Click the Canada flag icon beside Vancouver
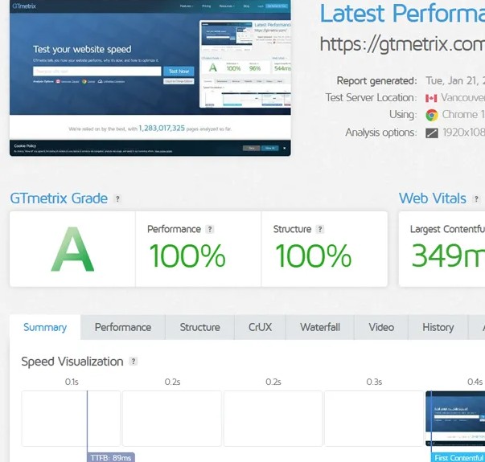 pyautogui.click(x=431, y=98)
